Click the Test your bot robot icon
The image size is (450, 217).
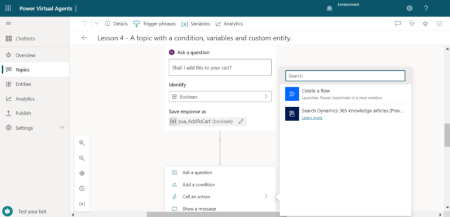(7, 211)
